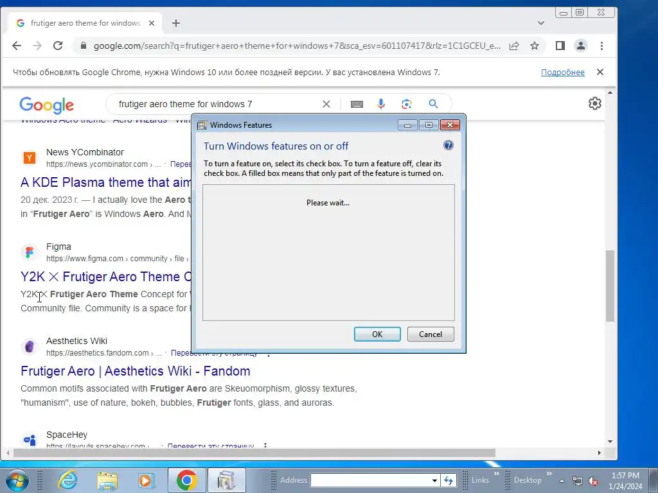Click the Address bar Go button
Screen dimensions: 658x493
(449, 480)
